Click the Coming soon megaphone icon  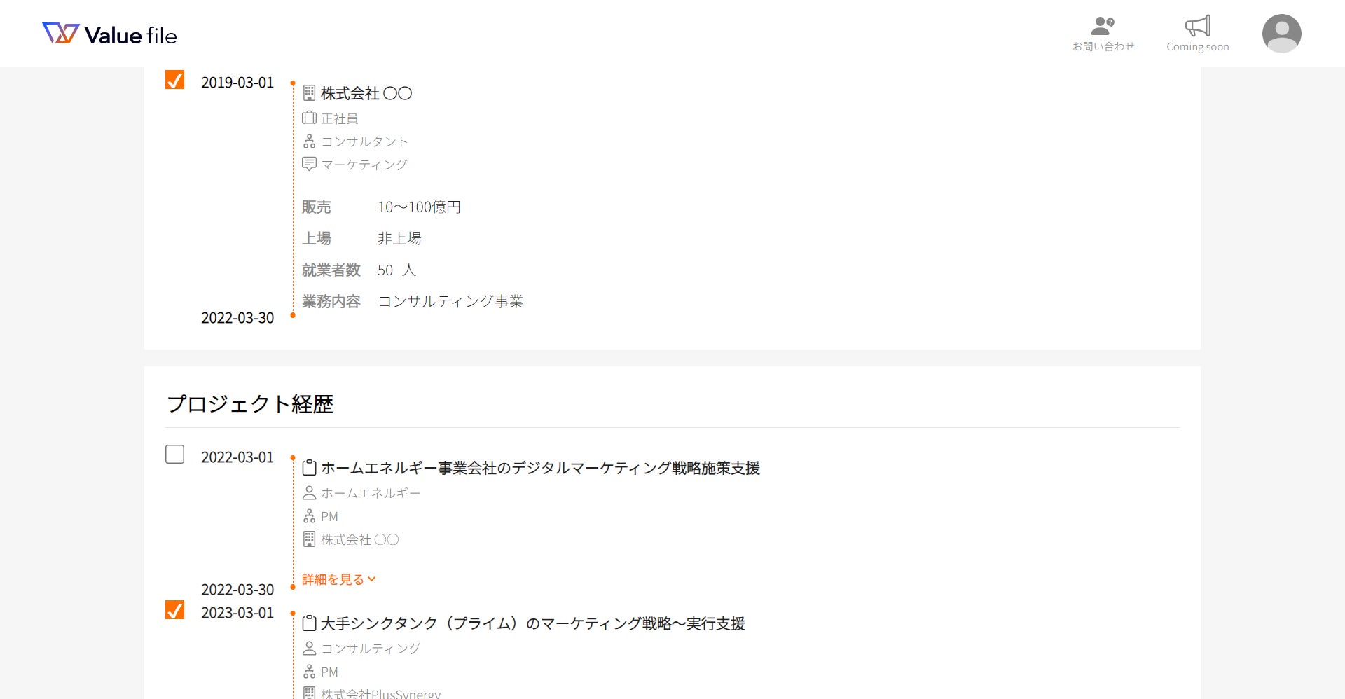tap(1198, 26)
